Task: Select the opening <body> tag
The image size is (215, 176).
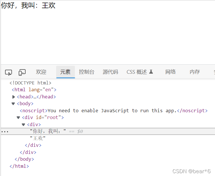Action: (x=25, y=103)
